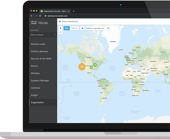Click the Madagascar label on map
Screen dimensions: 170x139
click(146, 90)
